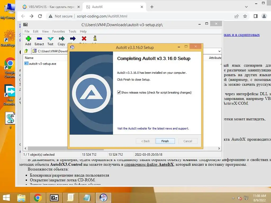Select My Computer desktop icon

[x=8, y=11]
